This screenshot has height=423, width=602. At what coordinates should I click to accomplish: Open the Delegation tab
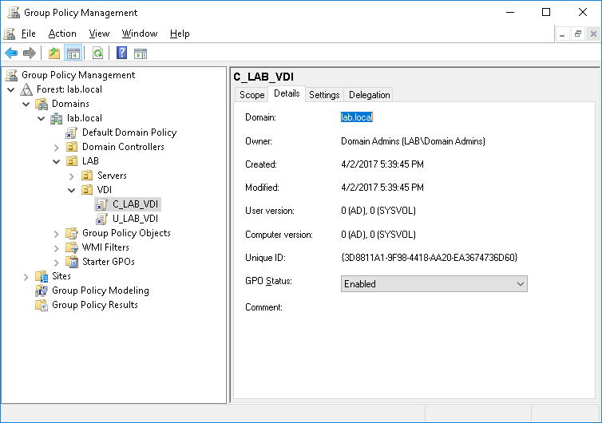(x=369, y=94)
